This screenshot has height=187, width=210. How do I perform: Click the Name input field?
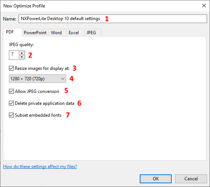pyautogui.click(x=113, y=19)
